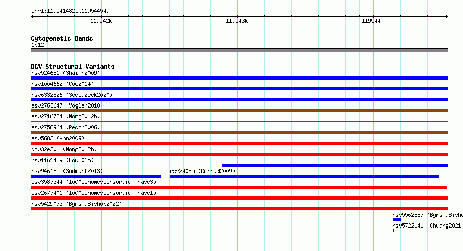Open the esv5682 (Ahn2009) variant label
The width and height of the screenshot is (463, 251).
point(58,138)
